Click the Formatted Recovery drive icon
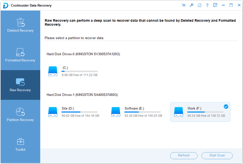Screen dimensions: 243x164 pyautogui.click(x=20, y=52)
